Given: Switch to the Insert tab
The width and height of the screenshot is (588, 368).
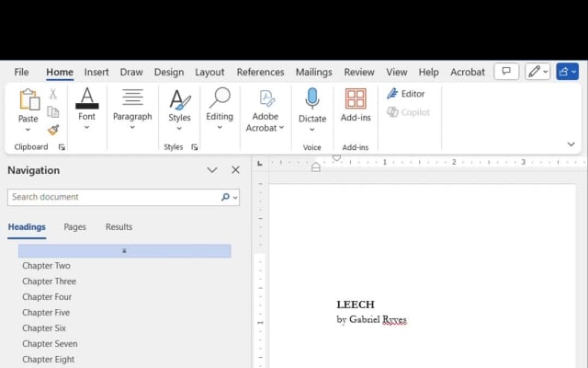Looking at the screenshot, I should coord(96,72).
